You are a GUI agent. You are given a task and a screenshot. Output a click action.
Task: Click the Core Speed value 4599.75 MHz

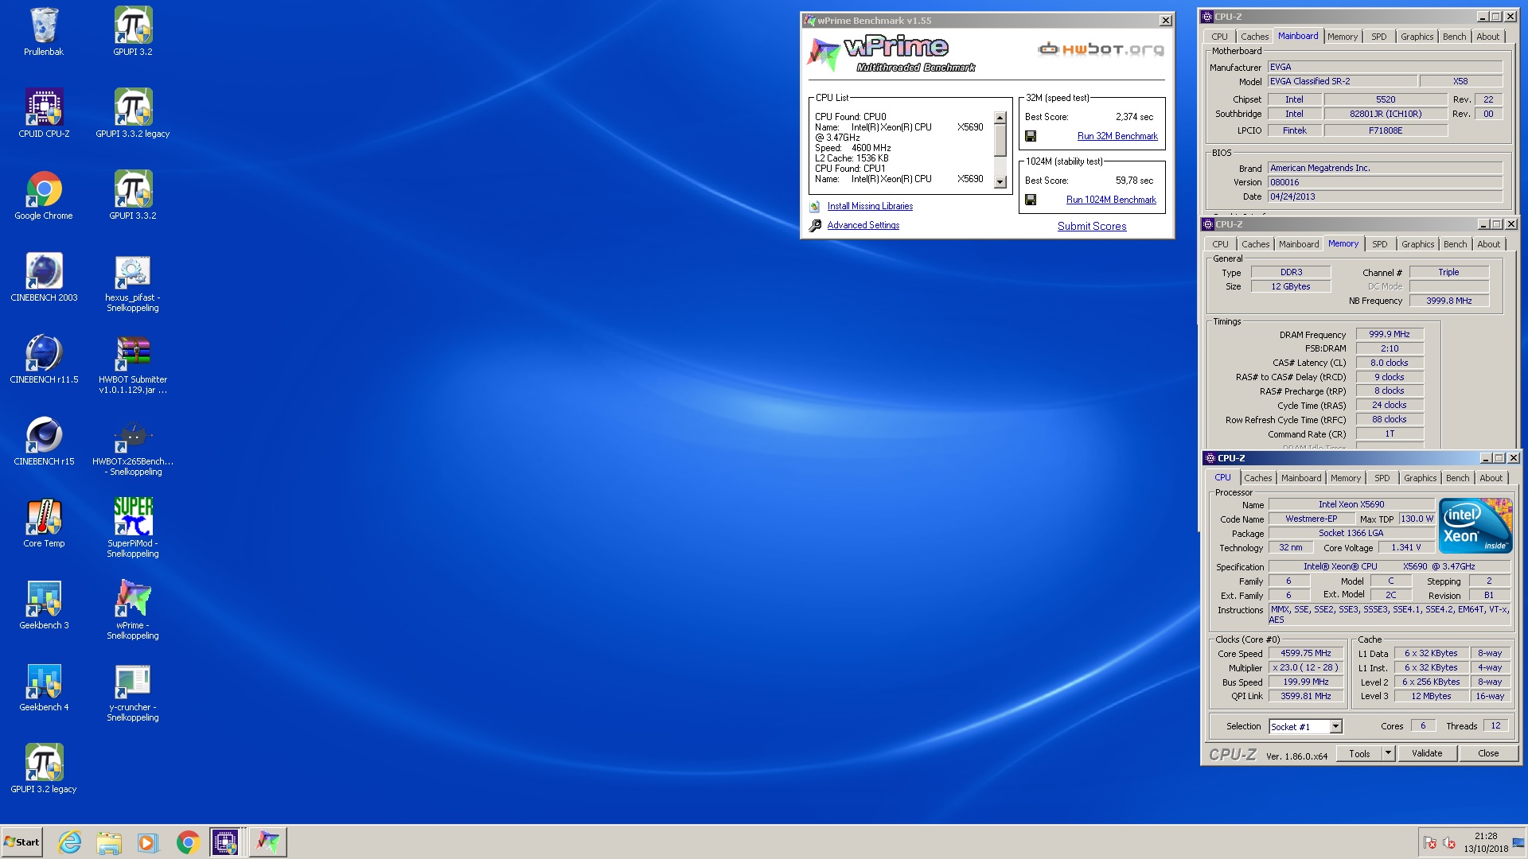tap(1306, 653)
